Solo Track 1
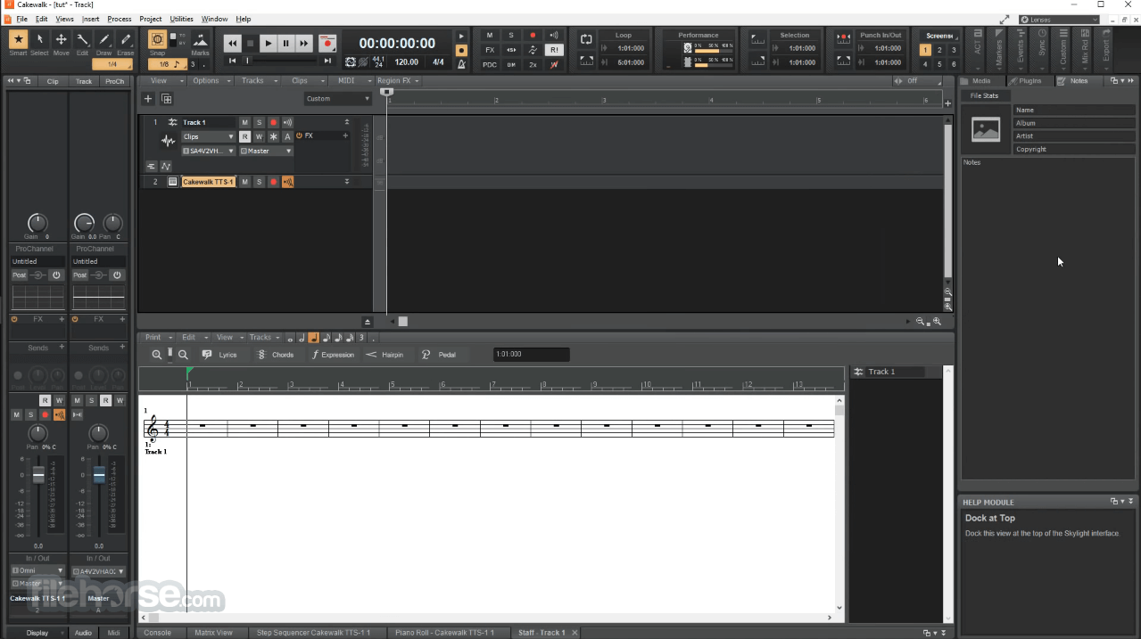The width and height of the screenshot is (1141, 639). [x=259, y=122]
